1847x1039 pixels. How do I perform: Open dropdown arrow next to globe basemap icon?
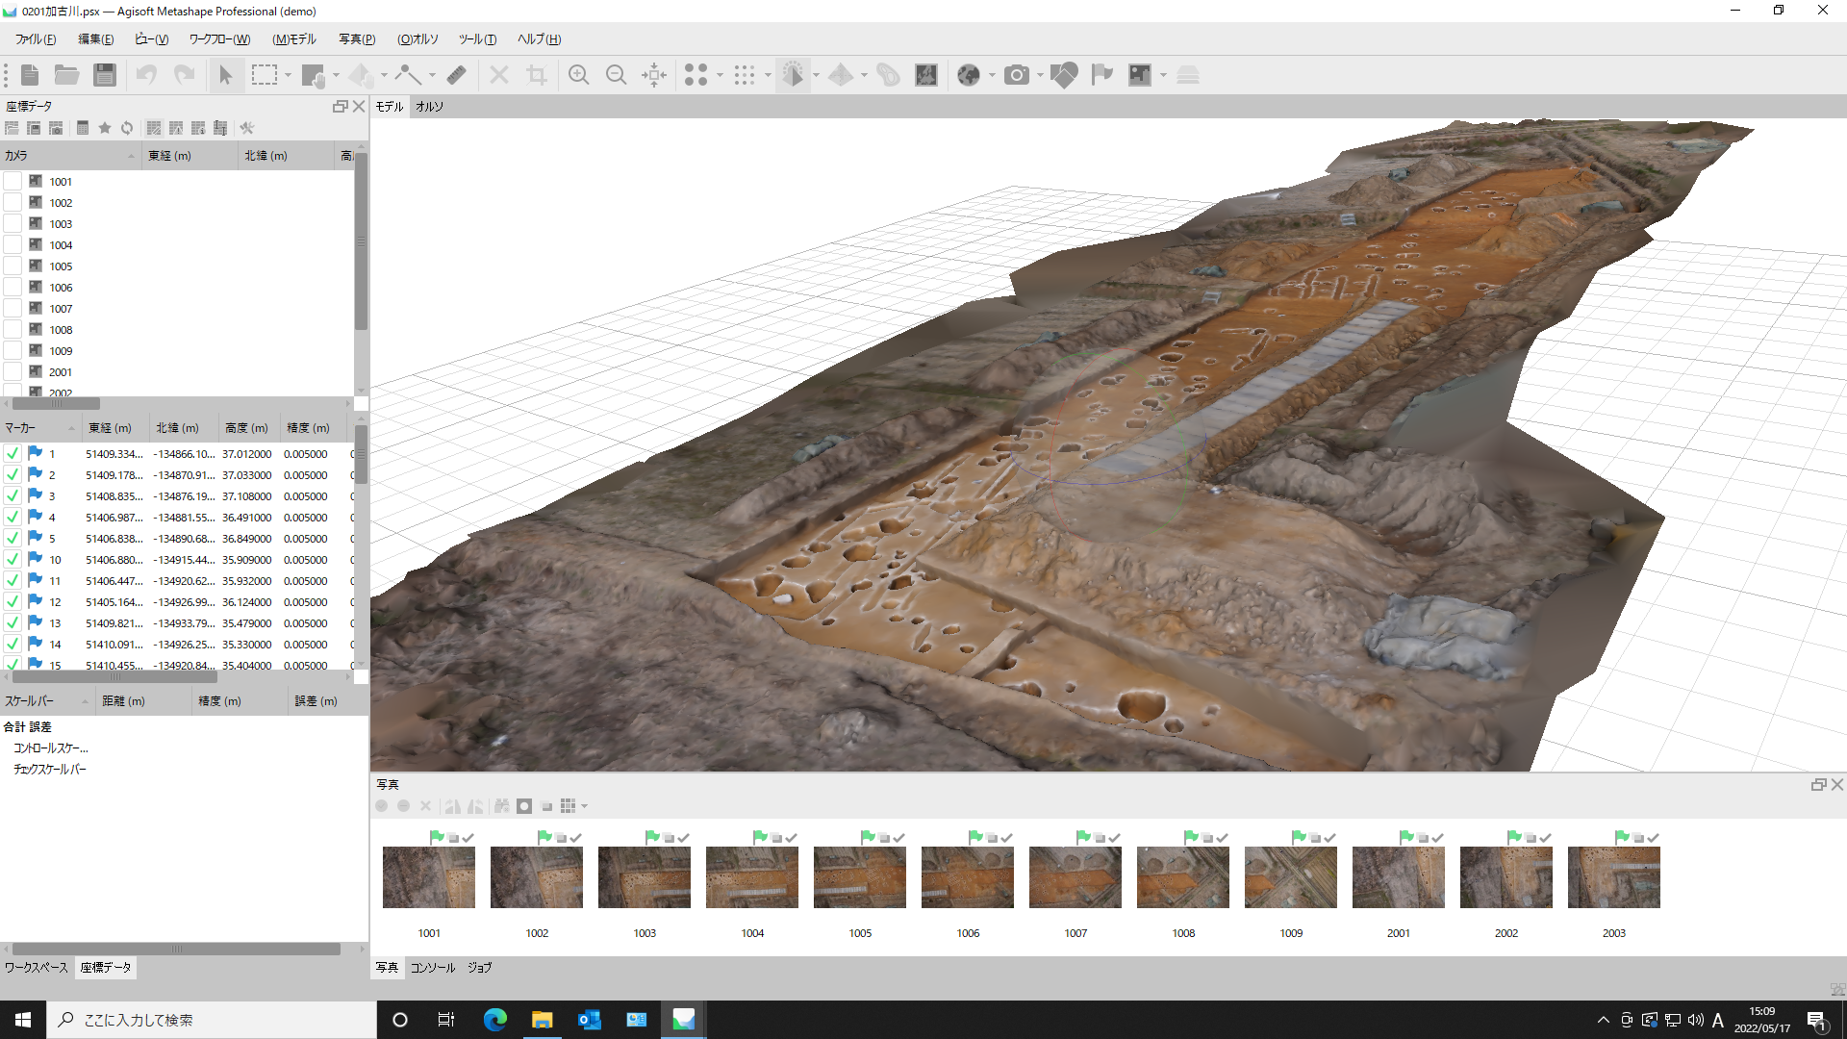click(992, 75)
